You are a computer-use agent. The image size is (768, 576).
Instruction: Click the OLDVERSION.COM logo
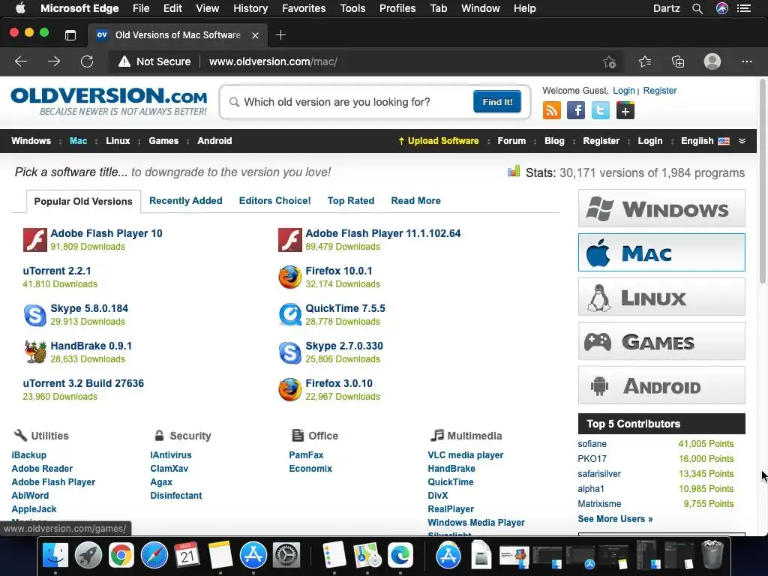(x=109, y=101)
